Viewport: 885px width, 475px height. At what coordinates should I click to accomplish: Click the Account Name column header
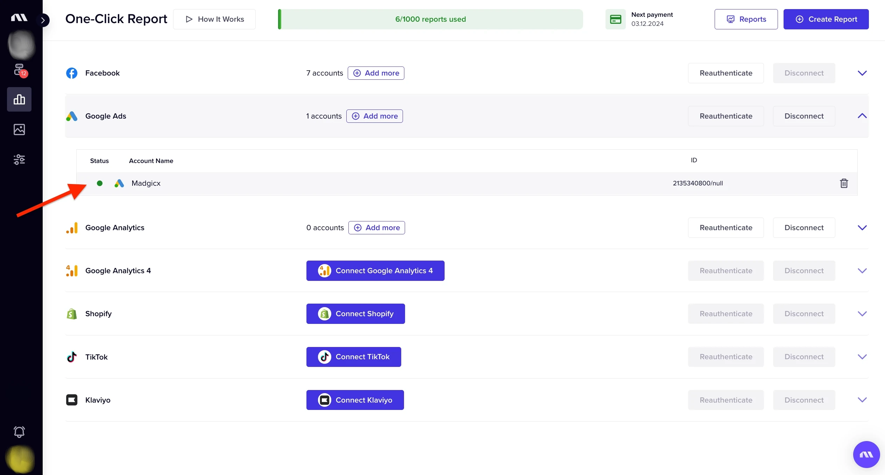click(151, 161)
